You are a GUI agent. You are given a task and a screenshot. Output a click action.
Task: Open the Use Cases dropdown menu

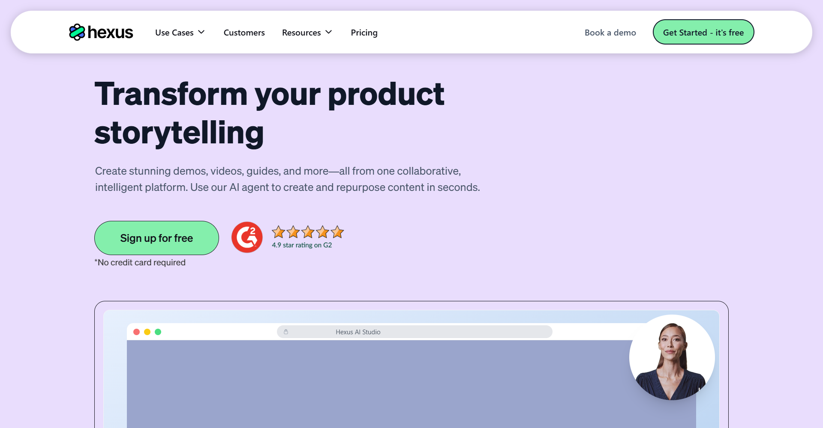180,33
